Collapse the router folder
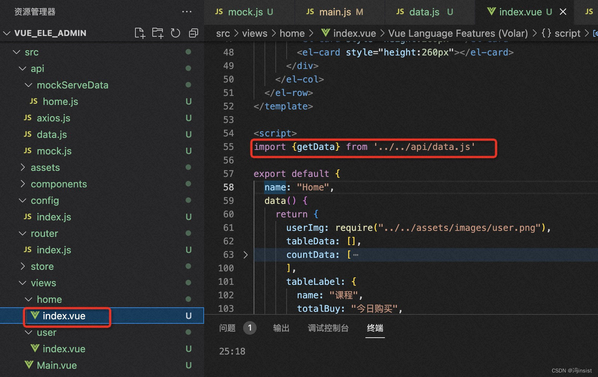Viewport: 598px width, 377px height. (23, 233)
